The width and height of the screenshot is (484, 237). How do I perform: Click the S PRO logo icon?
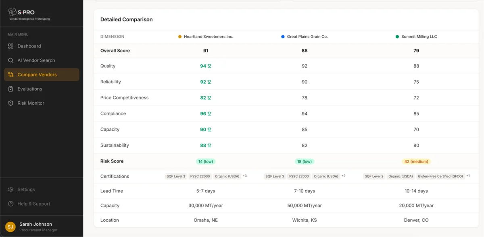[12, 12]
